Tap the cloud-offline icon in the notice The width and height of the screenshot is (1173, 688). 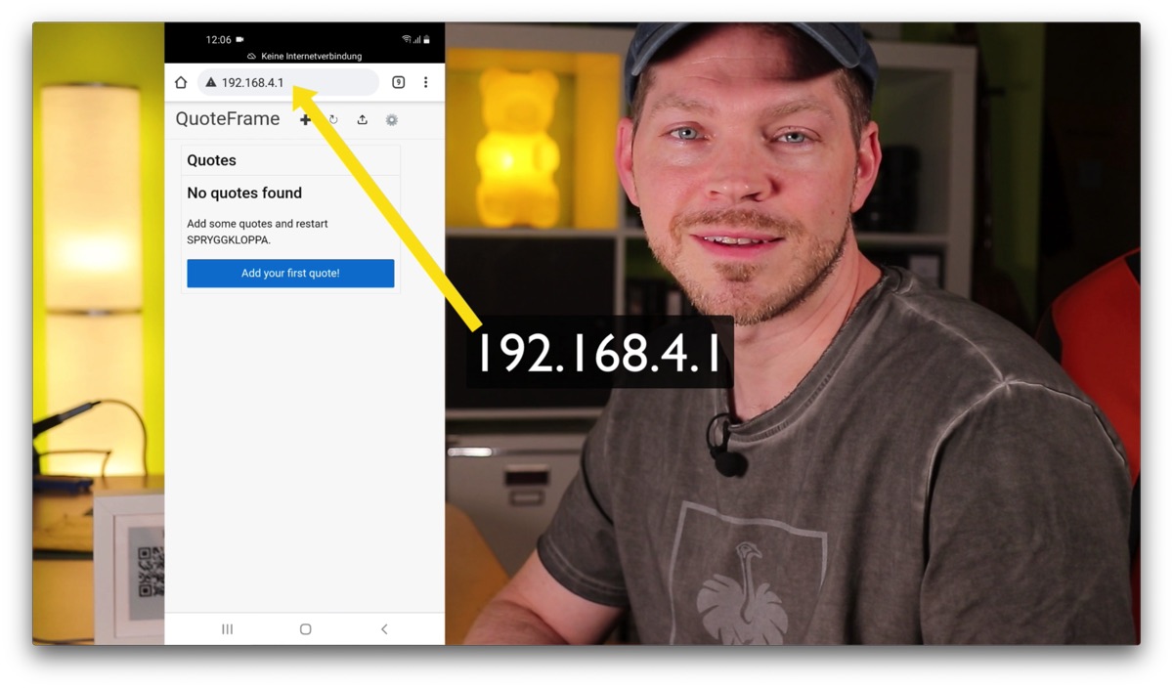click(251, 57)
